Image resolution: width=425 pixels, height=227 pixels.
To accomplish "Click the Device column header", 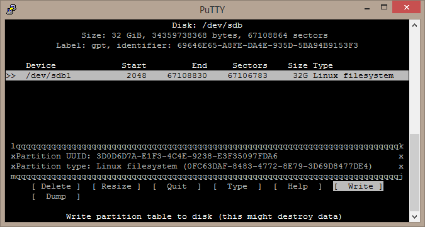I will [41, 65].
